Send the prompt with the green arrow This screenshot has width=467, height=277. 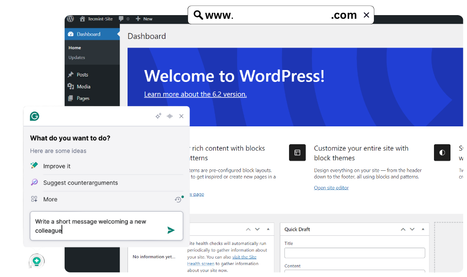pos(171,230)
